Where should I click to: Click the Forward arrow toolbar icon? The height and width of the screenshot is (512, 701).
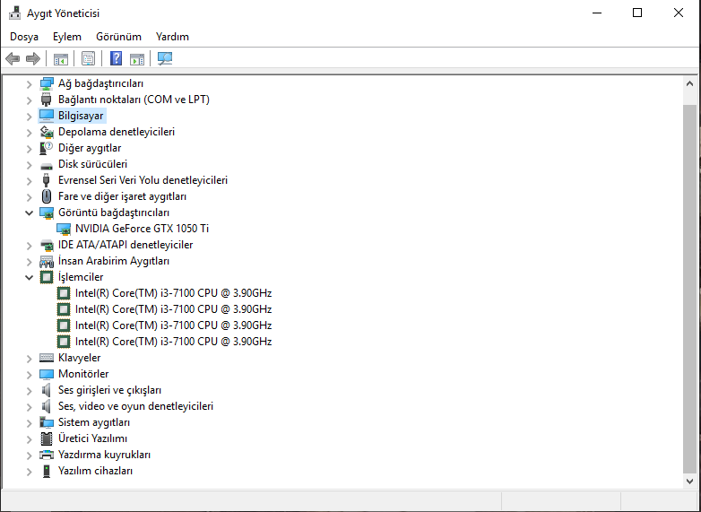33,58
